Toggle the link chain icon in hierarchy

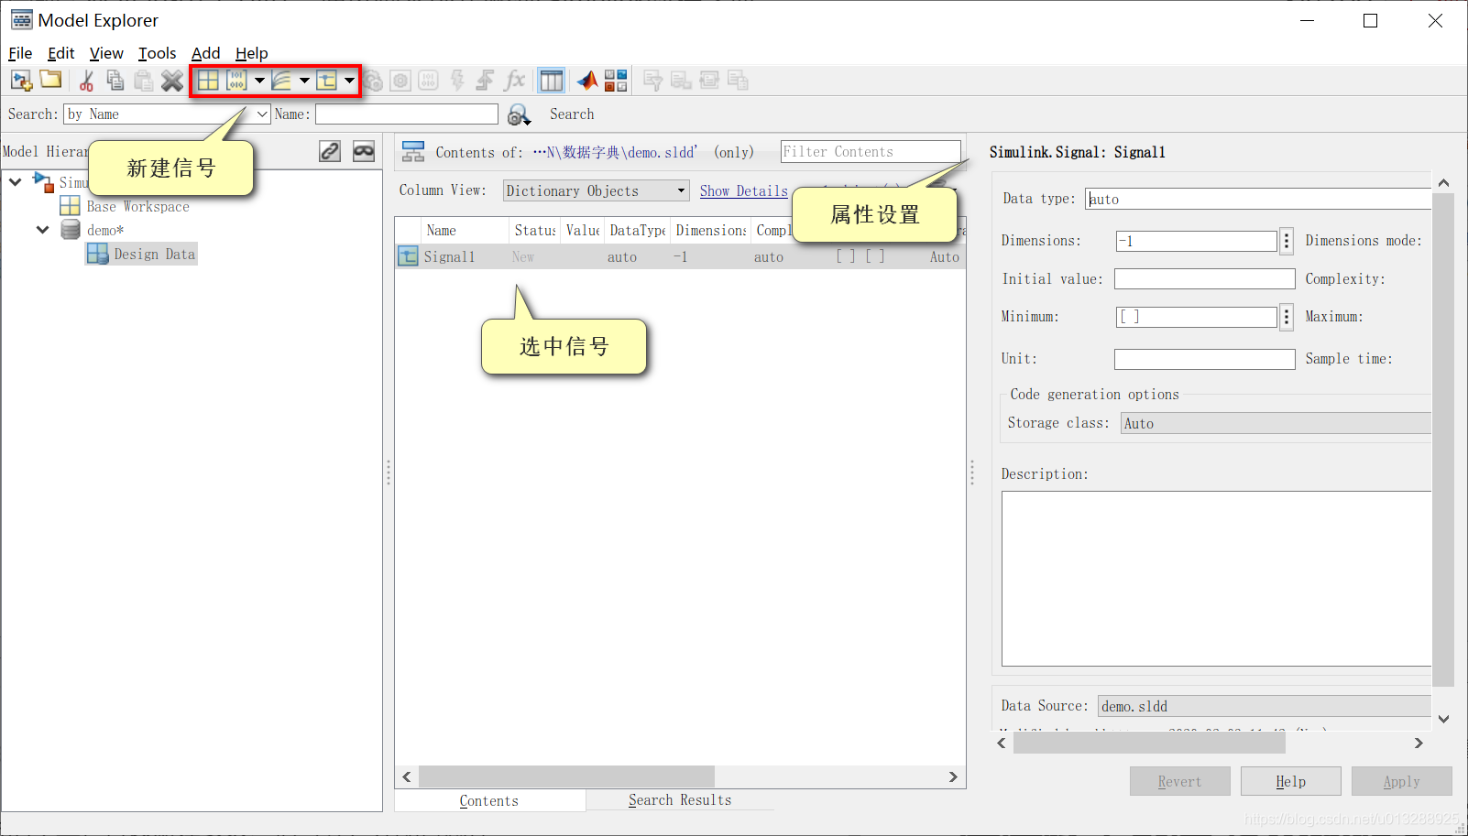click(x=330, y=152)
